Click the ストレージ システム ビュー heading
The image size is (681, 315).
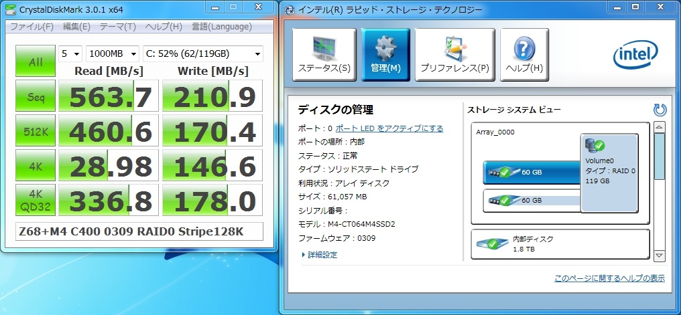[514, 110]
